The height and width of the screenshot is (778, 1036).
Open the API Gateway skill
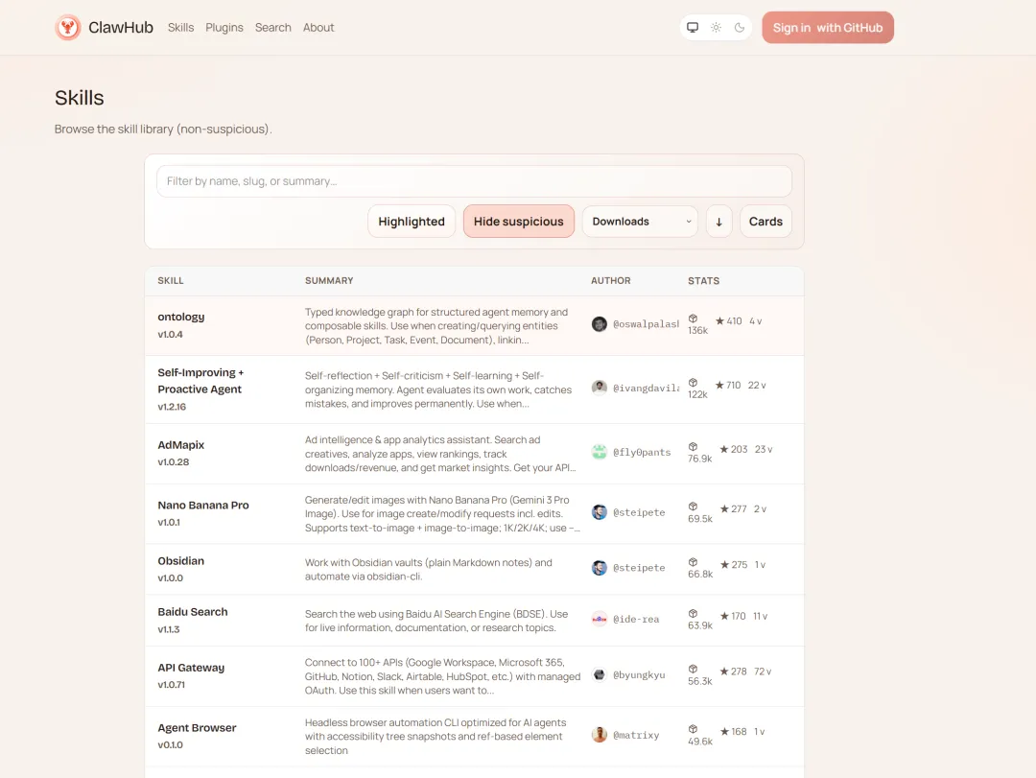(x=191, y=668)
